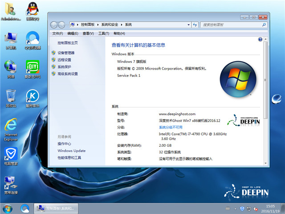Launch the QQ浏览器 desktop shortcut
This screenshot has height=214, width=285.
pos(33,41)
